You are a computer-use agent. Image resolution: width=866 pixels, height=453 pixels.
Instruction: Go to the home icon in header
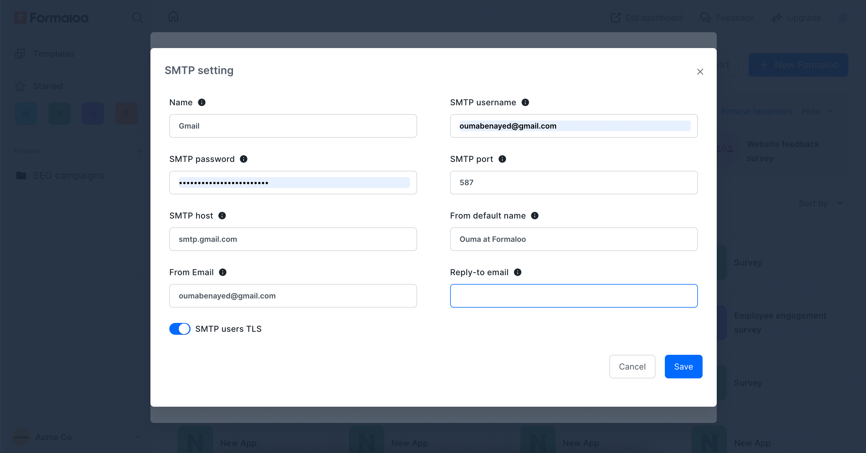pyautogui.click(x=173, y=17)
